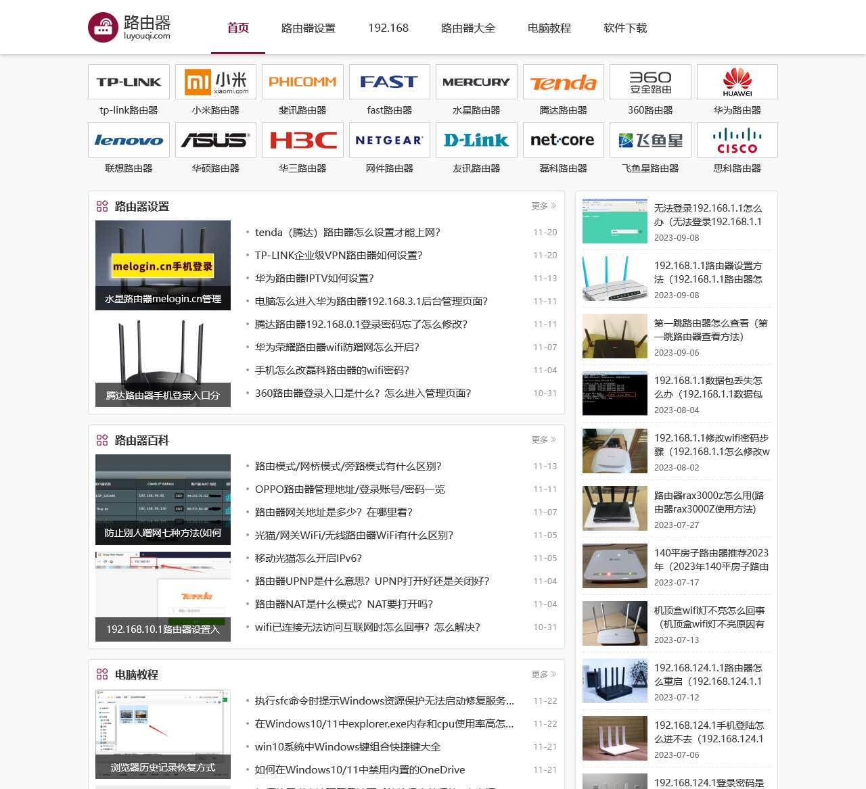This screenshot has height=789, width=866.
Task: Click the 机顶盒wifi灯不亮 sidebar thumbnail
Action: (615, 623)
